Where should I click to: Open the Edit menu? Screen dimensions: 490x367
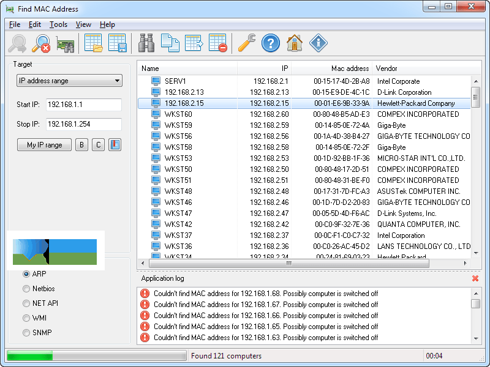[35, 24]
